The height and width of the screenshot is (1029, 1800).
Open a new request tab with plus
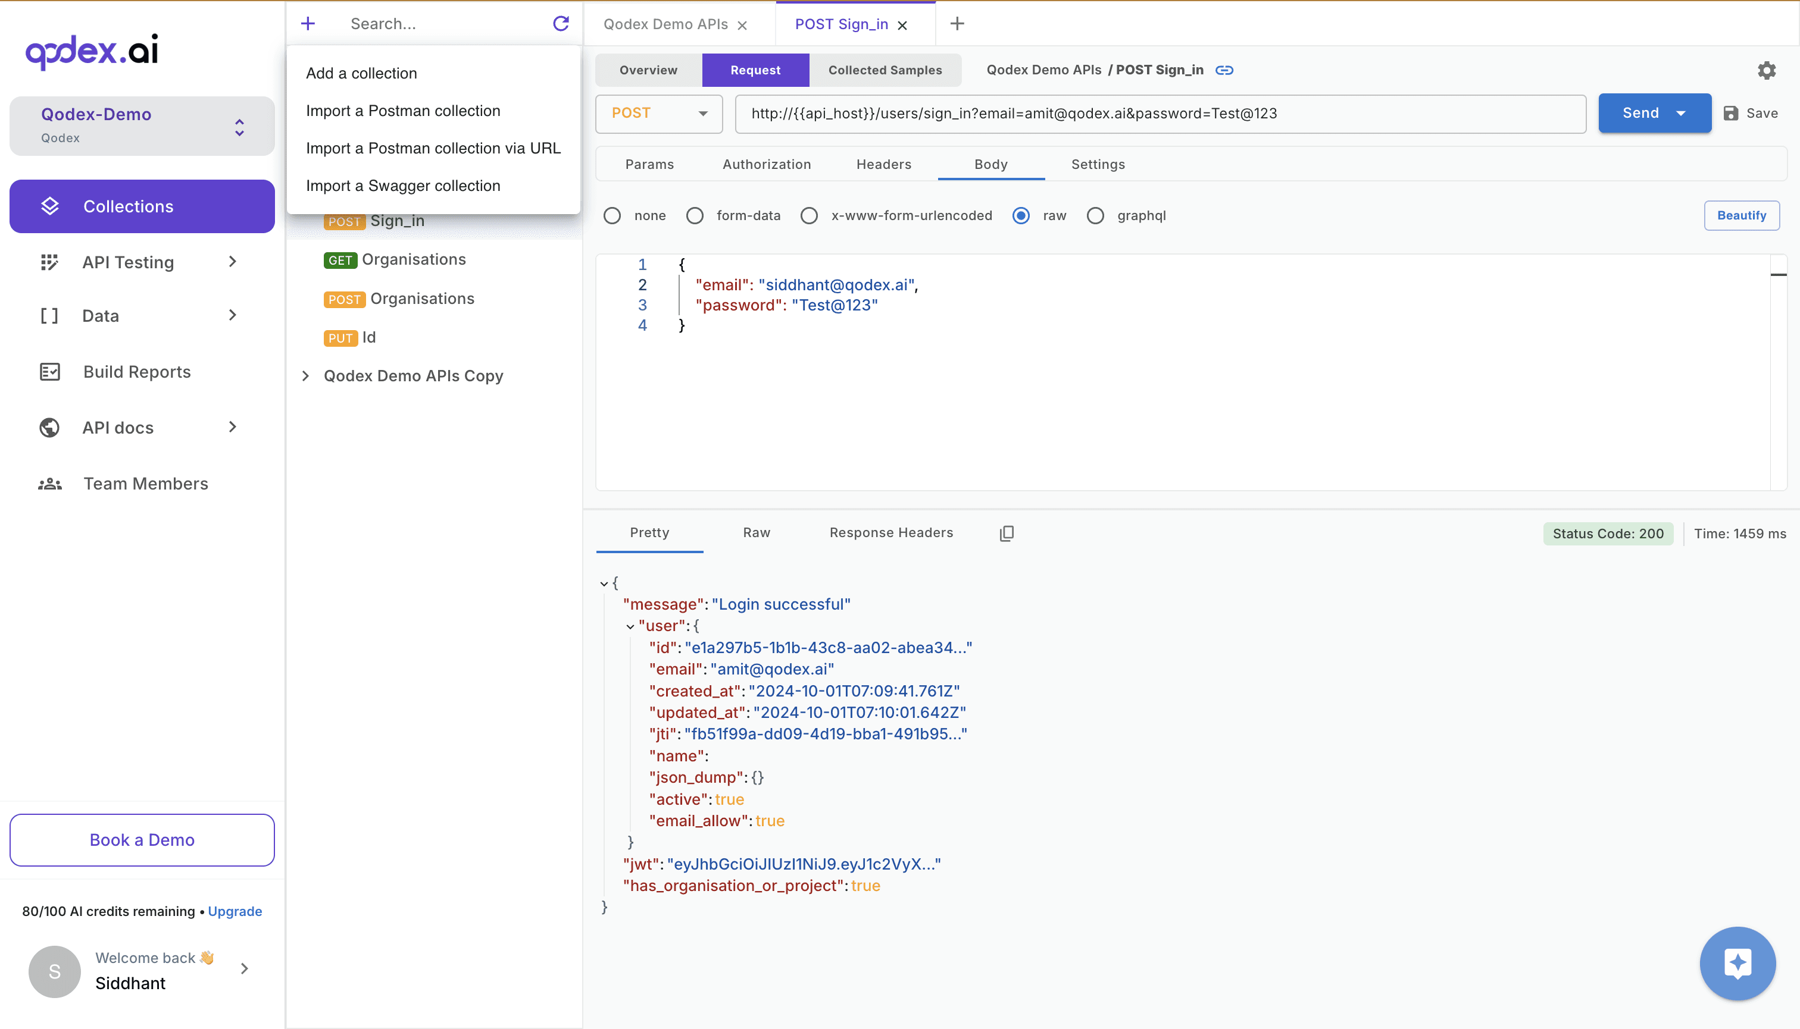pyautogui.click(x=957, y=24)
